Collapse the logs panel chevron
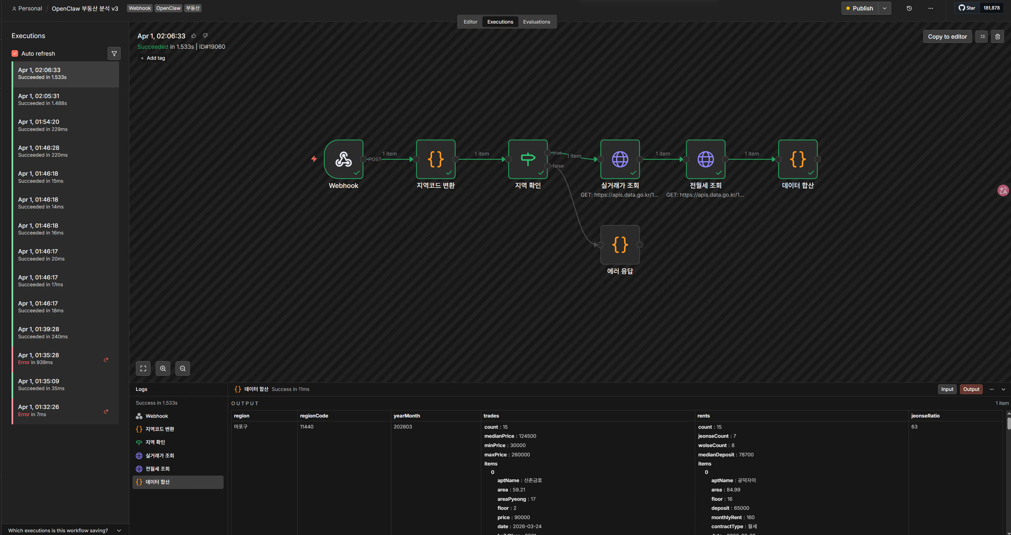Image resolution: width=1011 pixels, height=535 pixels. [1004, 389]
